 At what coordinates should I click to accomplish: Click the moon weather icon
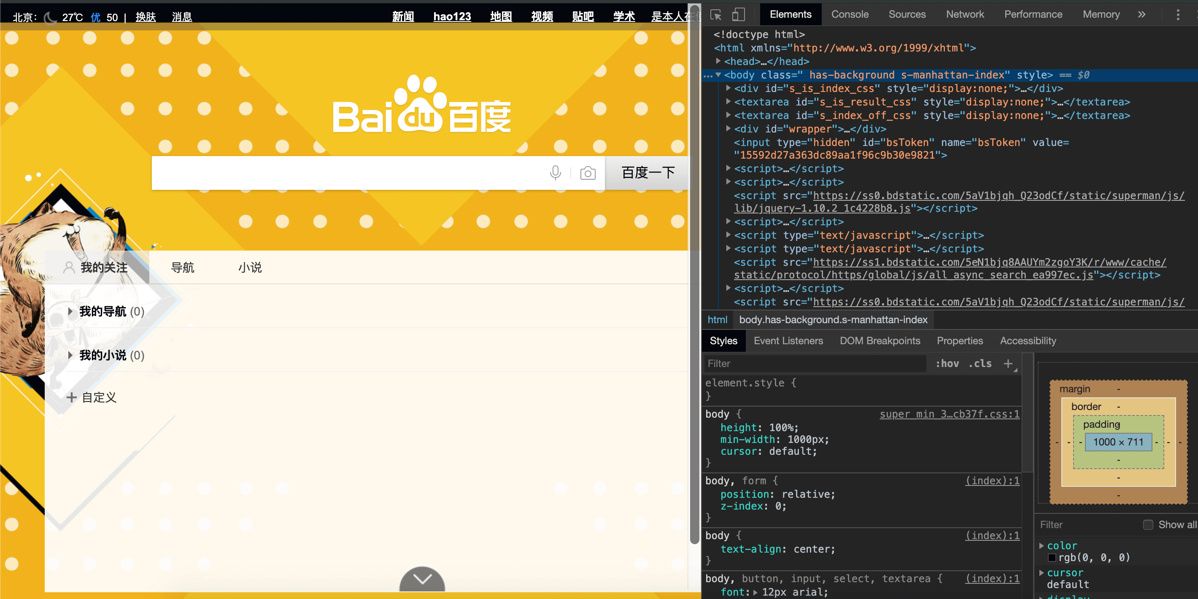coord(50,17)
